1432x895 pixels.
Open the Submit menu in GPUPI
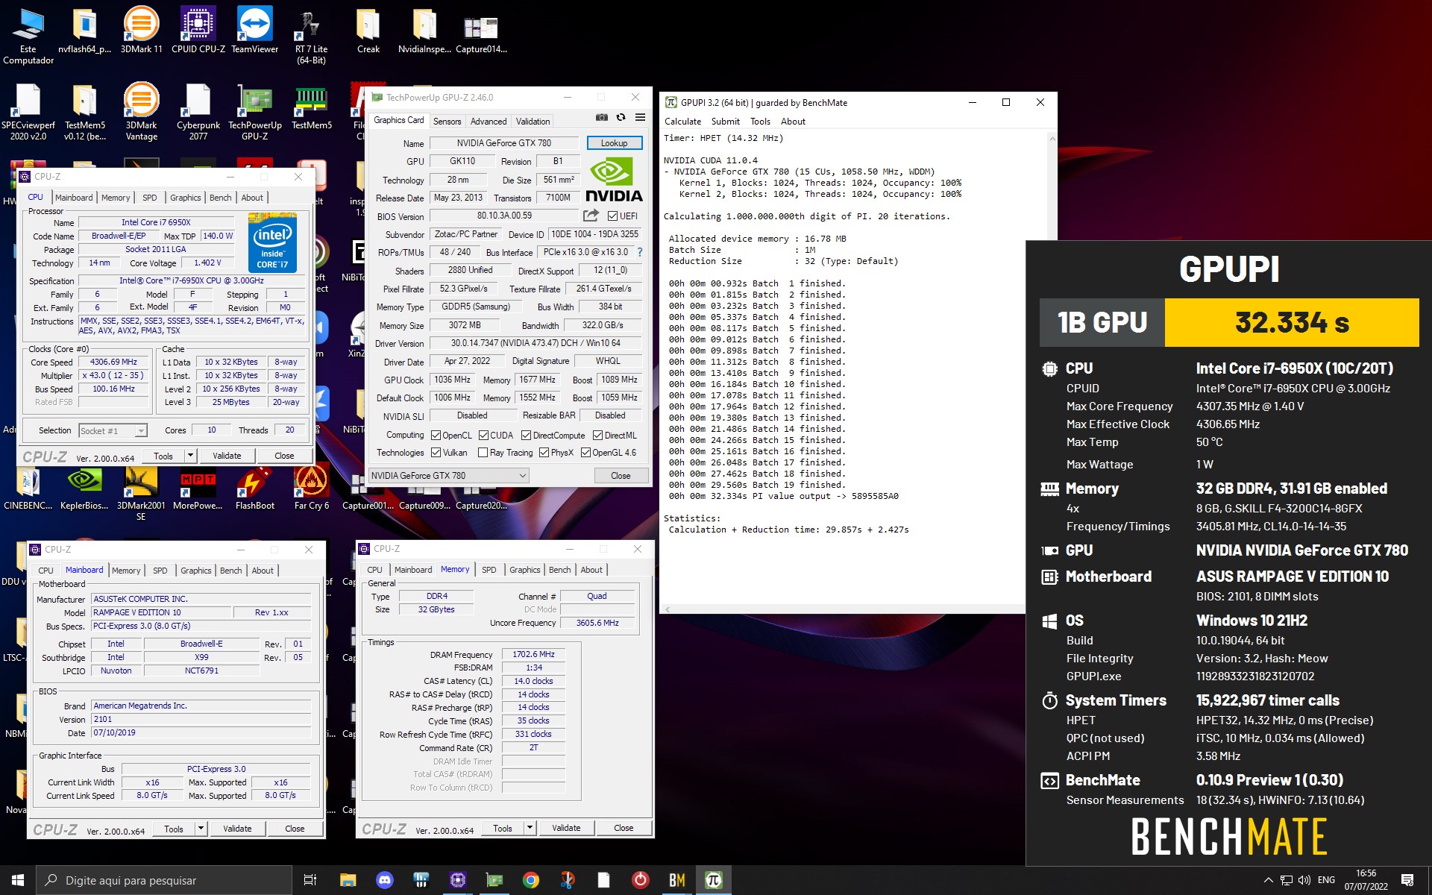coord(726,122)
